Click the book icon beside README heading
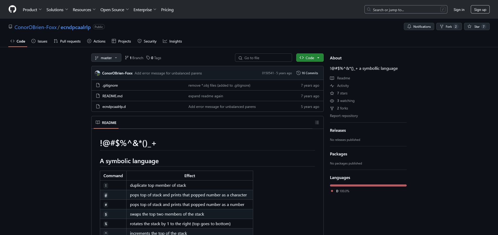The width and height of the screenshot is (498, 235). pyautogui.click(x=98, y=122)
